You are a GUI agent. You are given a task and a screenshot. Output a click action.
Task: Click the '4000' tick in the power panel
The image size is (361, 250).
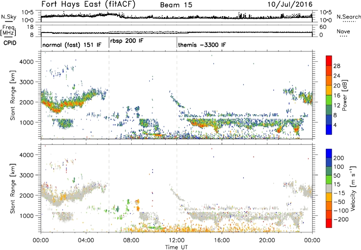pyautogui.click(x=26, y=62)
